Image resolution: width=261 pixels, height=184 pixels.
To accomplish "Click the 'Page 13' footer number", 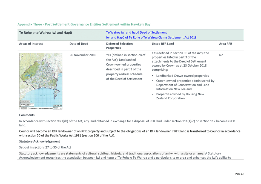I will (239, 174).
